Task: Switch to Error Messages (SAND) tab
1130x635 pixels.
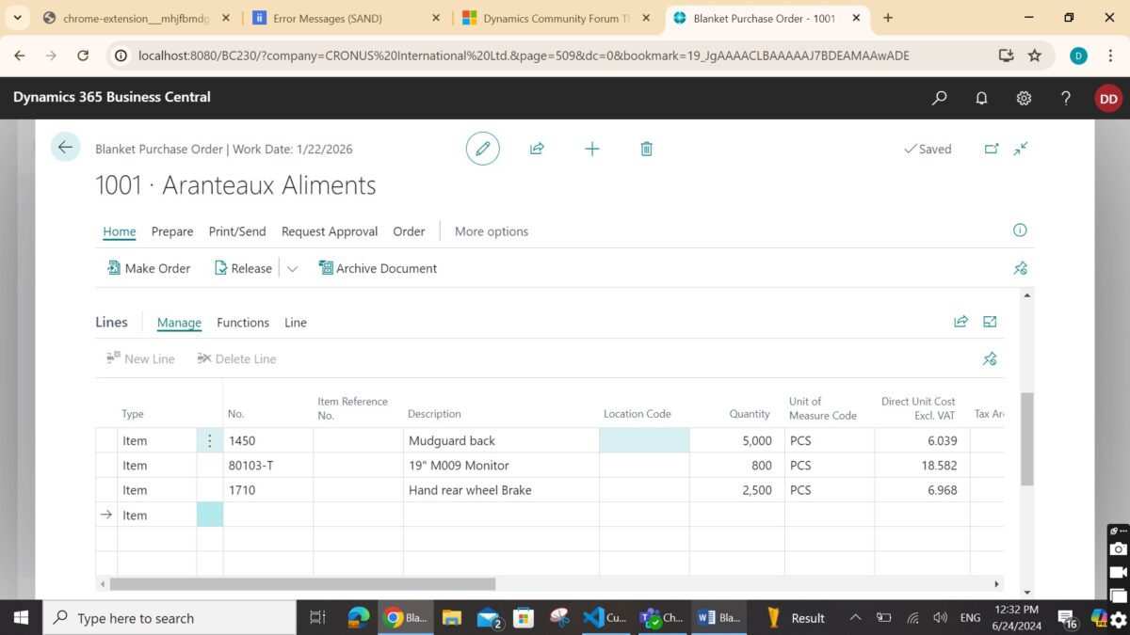Action: pos(346,18)
